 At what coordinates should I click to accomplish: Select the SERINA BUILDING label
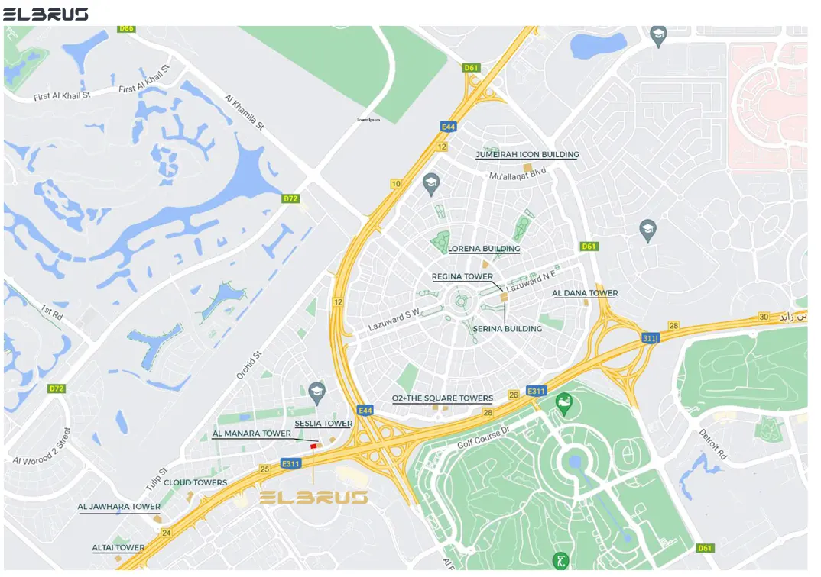508,329
